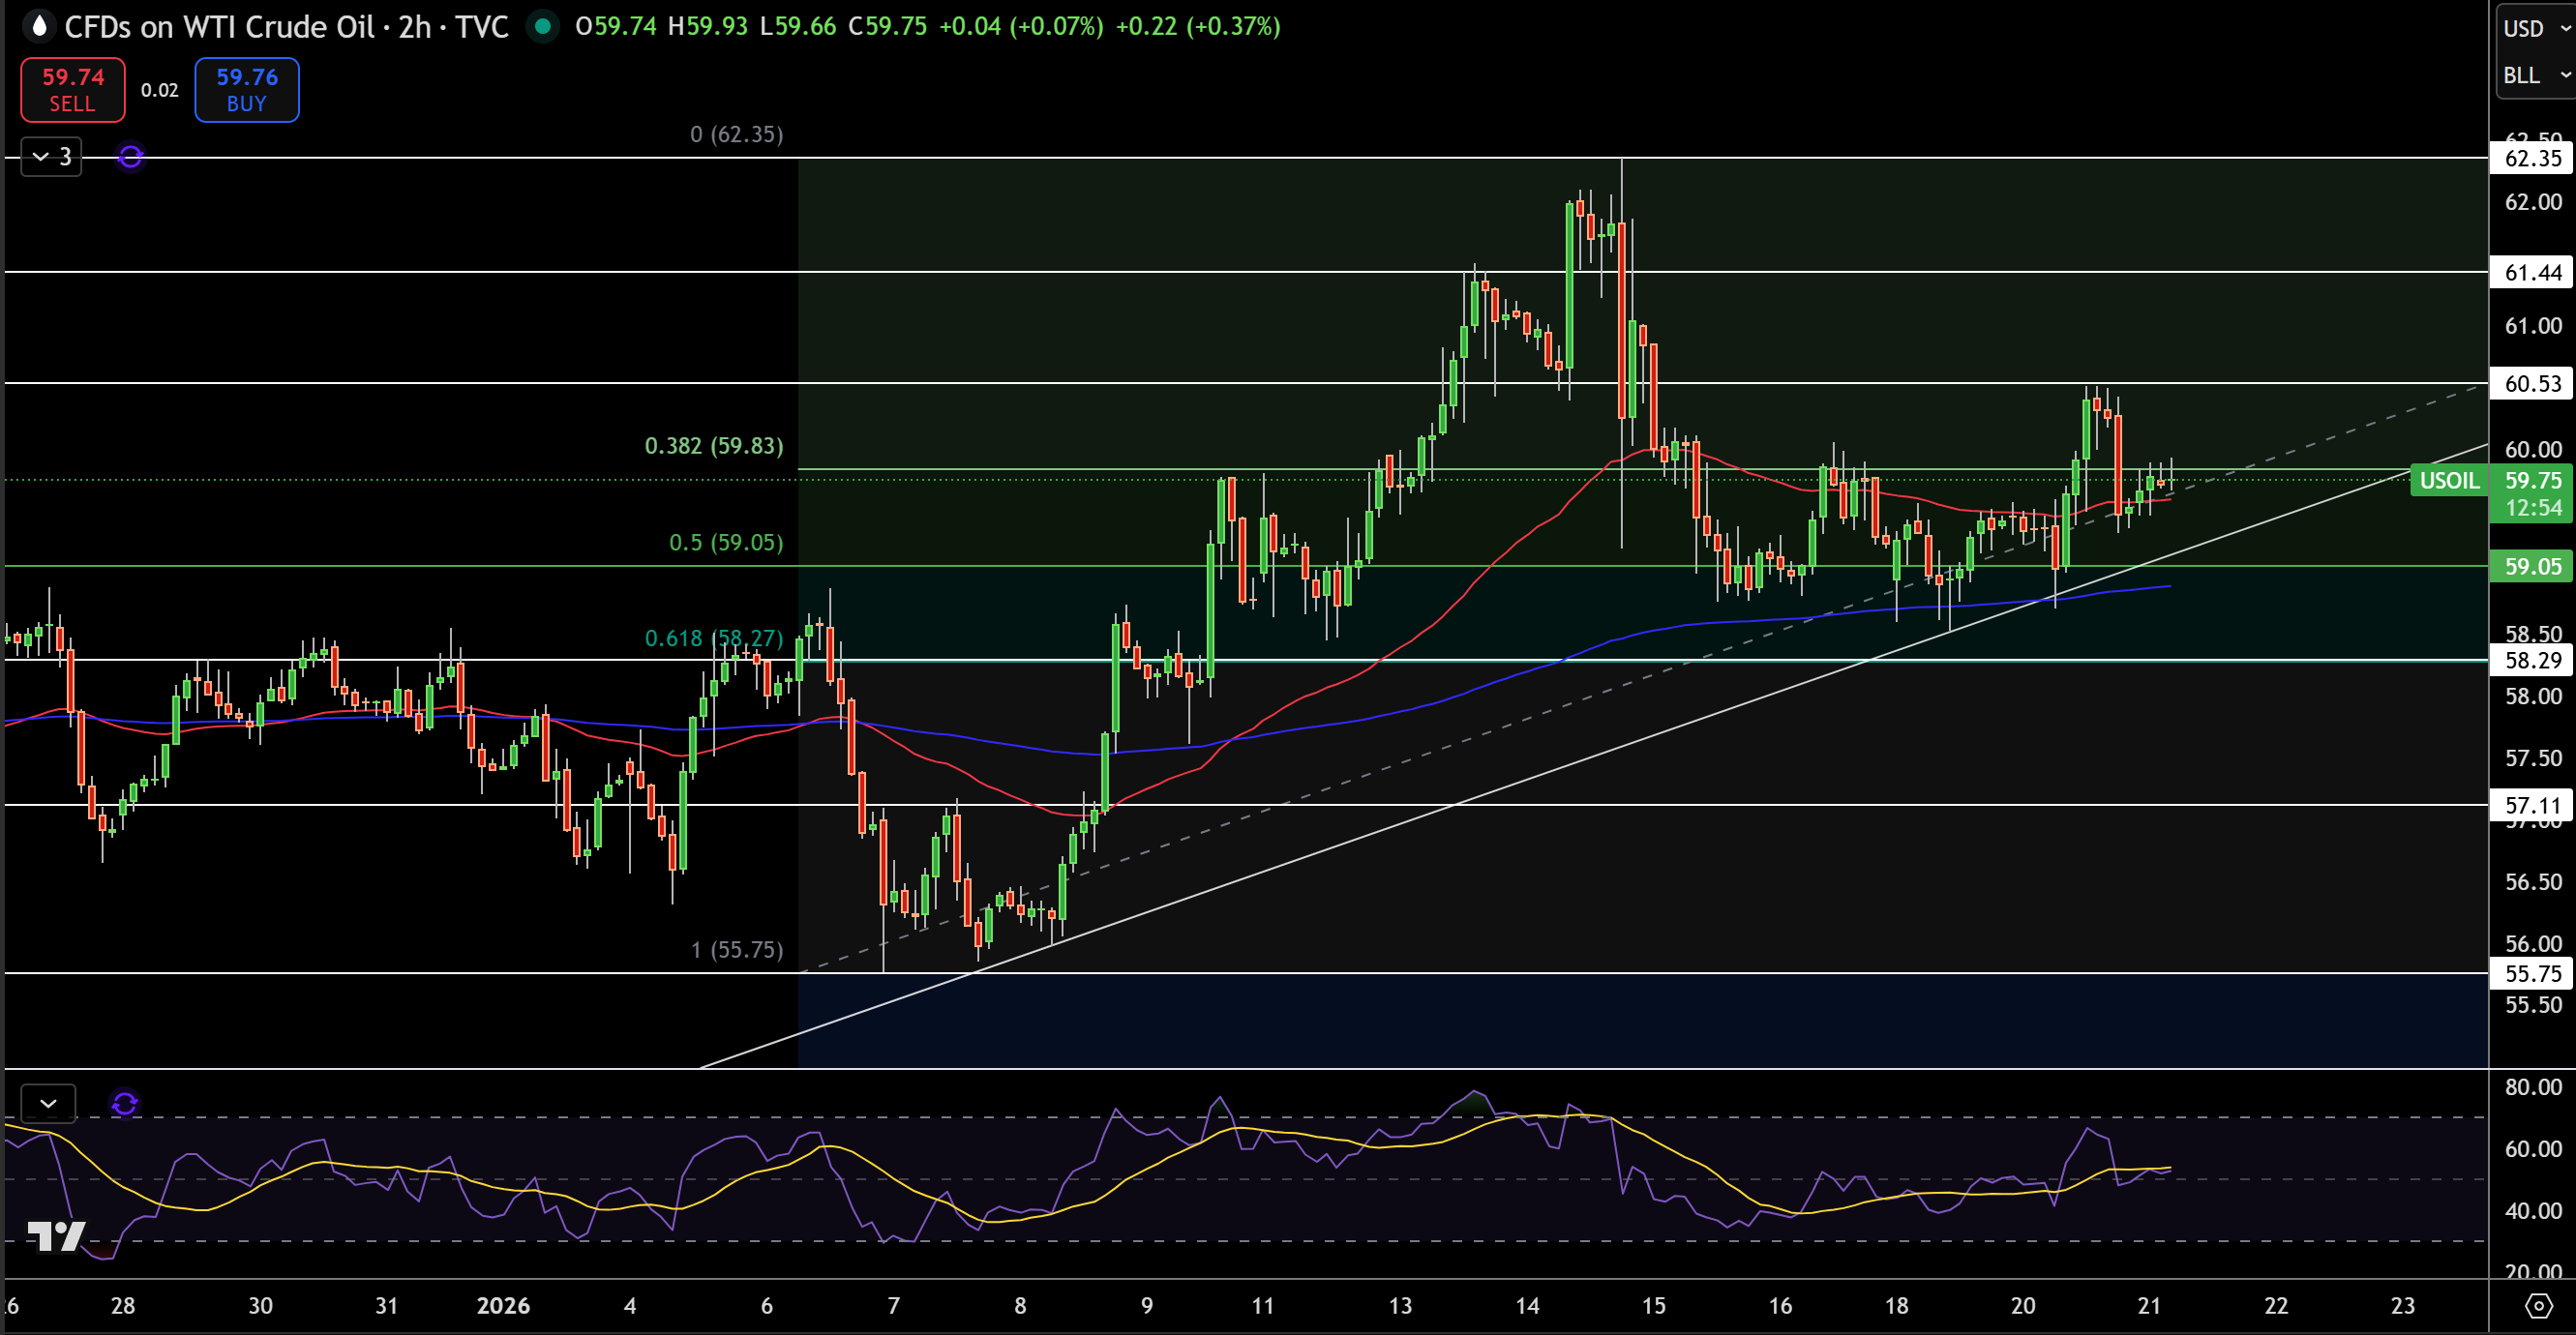2576x1335 pixels.
Task: Open the USD currency dropdown
Action: [x=2536, y=28]
